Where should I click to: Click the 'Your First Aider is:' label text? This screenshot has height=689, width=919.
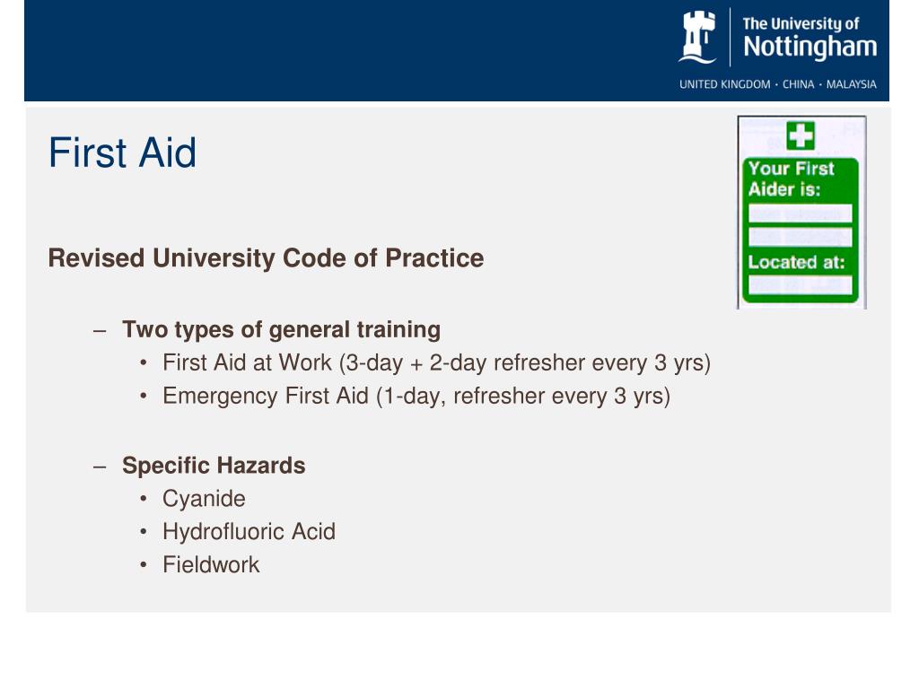click(x=791, y=179)
